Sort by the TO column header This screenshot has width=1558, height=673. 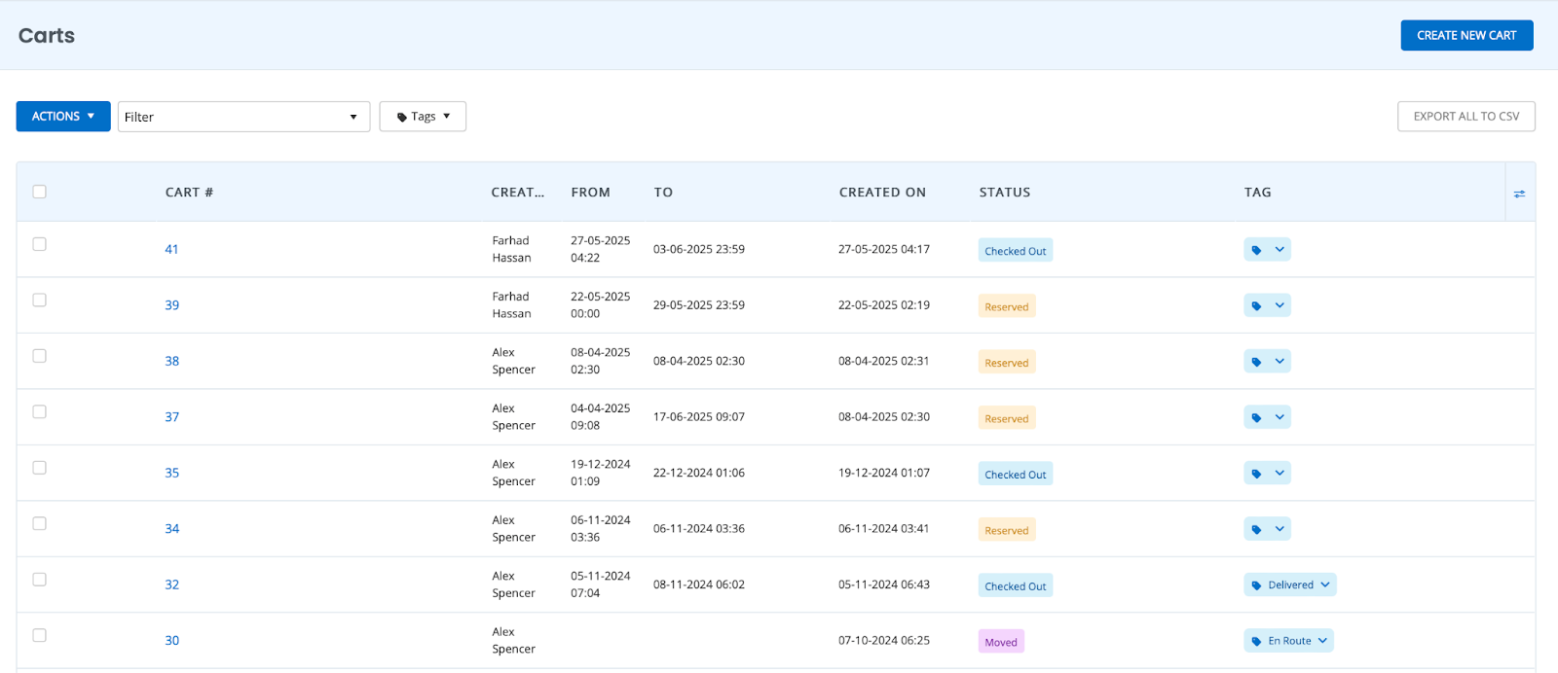(x=663, y=193)
